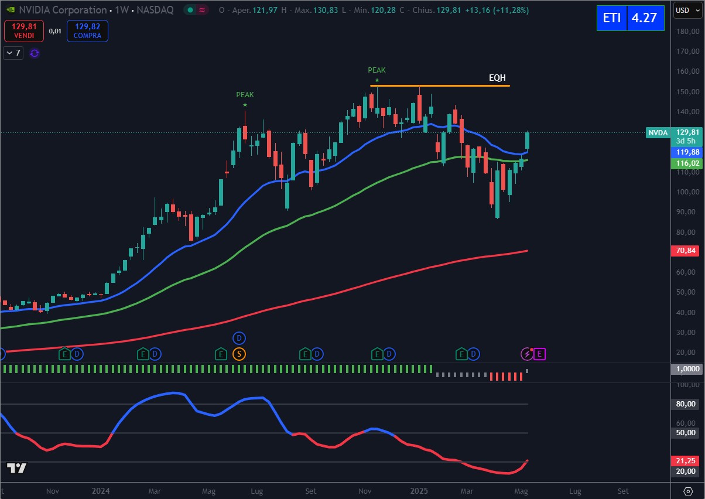
Task: Click the purple lightning bolt event icon
Action: coord(527,354)
